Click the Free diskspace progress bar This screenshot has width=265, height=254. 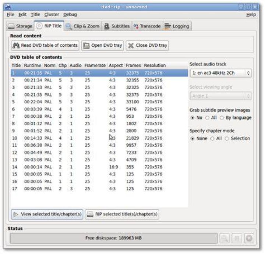[114, 238]
